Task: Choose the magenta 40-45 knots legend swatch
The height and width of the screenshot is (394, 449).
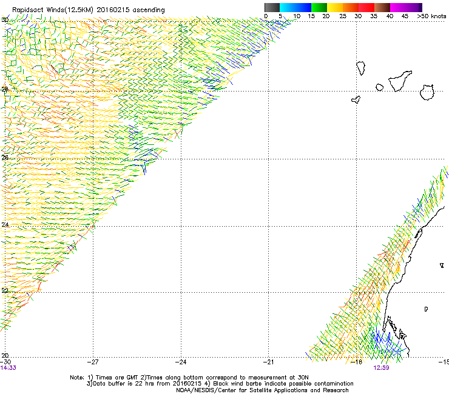Action: coord(398,7)
